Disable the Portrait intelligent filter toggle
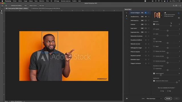The height and width of the screenshot is (102, 182). 146,13
